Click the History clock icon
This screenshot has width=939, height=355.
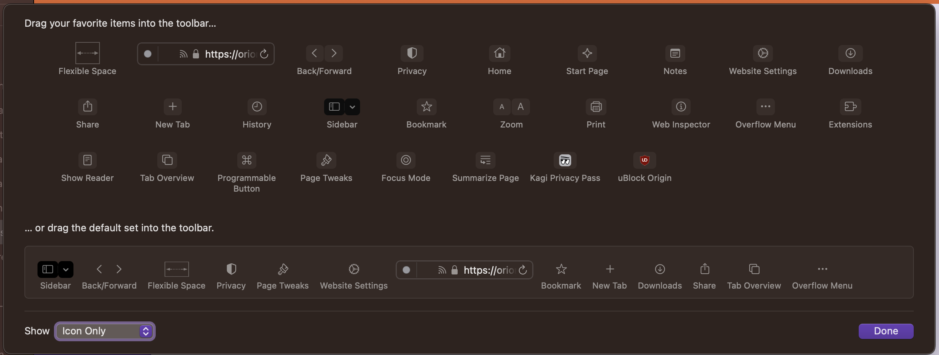pos(257,106)
